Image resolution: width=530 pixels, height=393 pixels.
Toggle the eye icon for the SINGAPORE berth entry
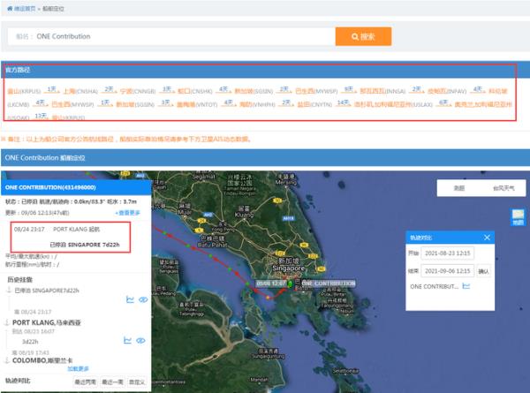pos(143,299)
